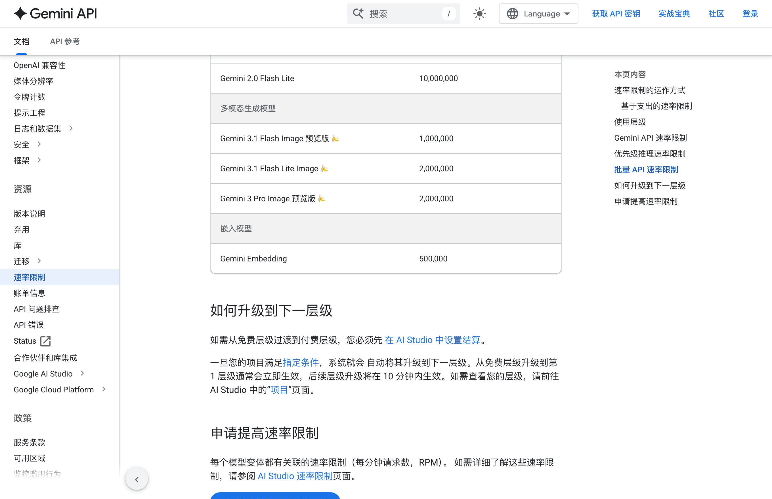Focus the 搜索 search field

click(403, 14)
